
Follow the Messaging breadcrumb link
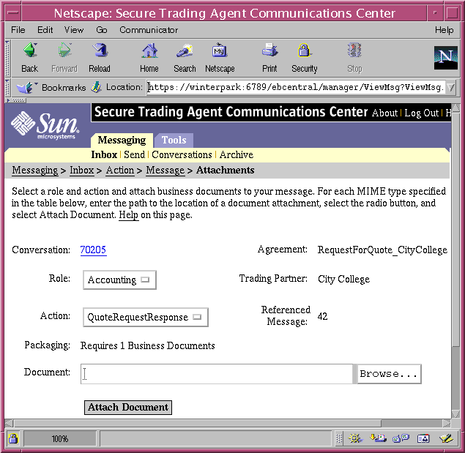(x=35, y=171)
